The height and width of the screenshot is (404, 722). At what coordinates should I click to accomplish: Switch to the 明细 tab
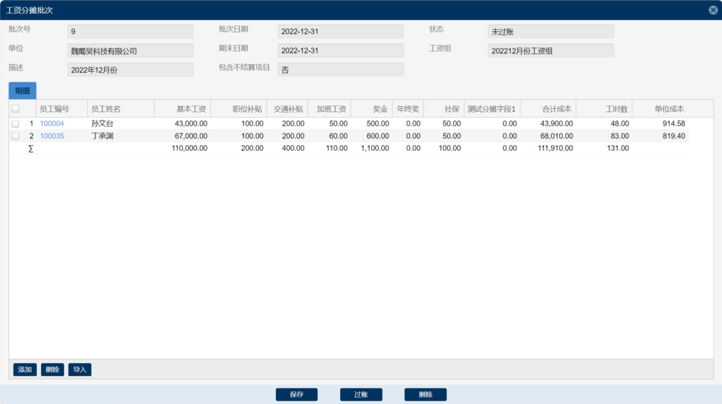(x=22, y=91)
